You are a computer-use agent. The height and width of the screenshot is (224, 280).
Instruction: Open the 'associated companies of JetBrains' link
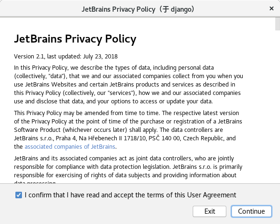(x=70, y=147)
